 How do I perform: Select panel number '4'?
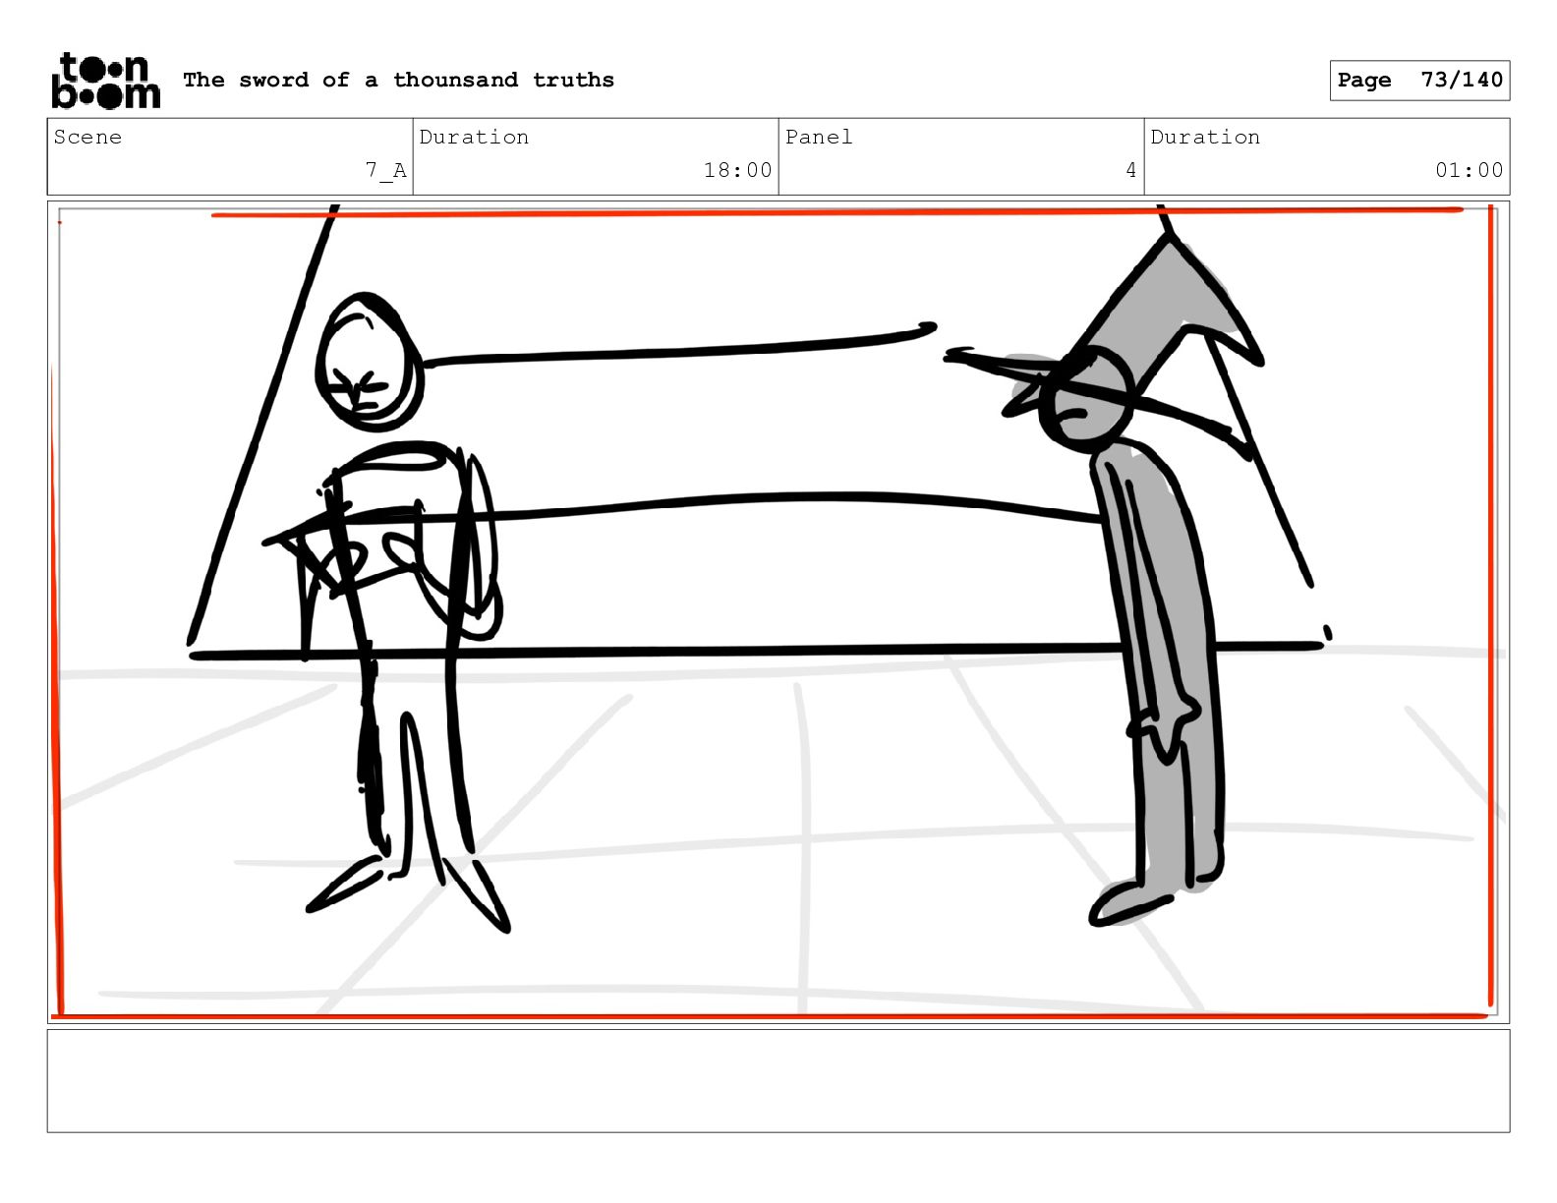[1131, 170]
